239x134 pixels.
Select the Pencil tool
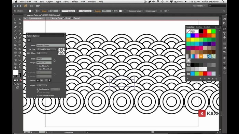(20, 34)
